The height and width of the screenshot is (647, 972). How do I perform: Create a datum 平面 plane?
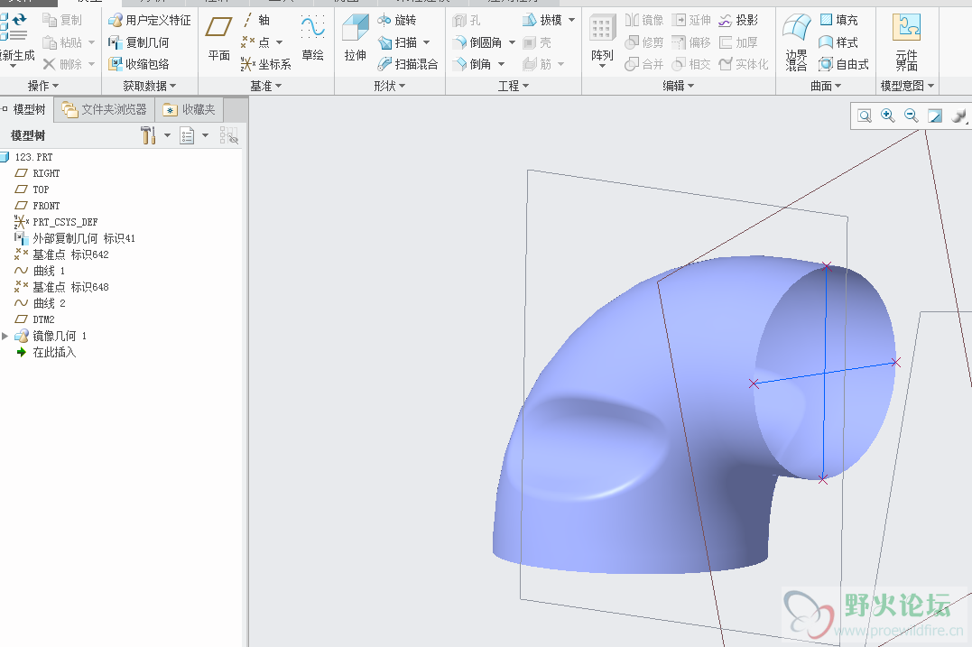point(218,39)
